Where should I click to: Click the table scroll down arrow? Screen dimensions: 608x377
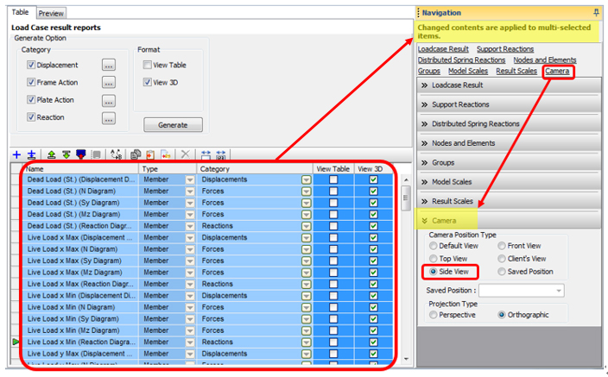(x=406, y=359)
